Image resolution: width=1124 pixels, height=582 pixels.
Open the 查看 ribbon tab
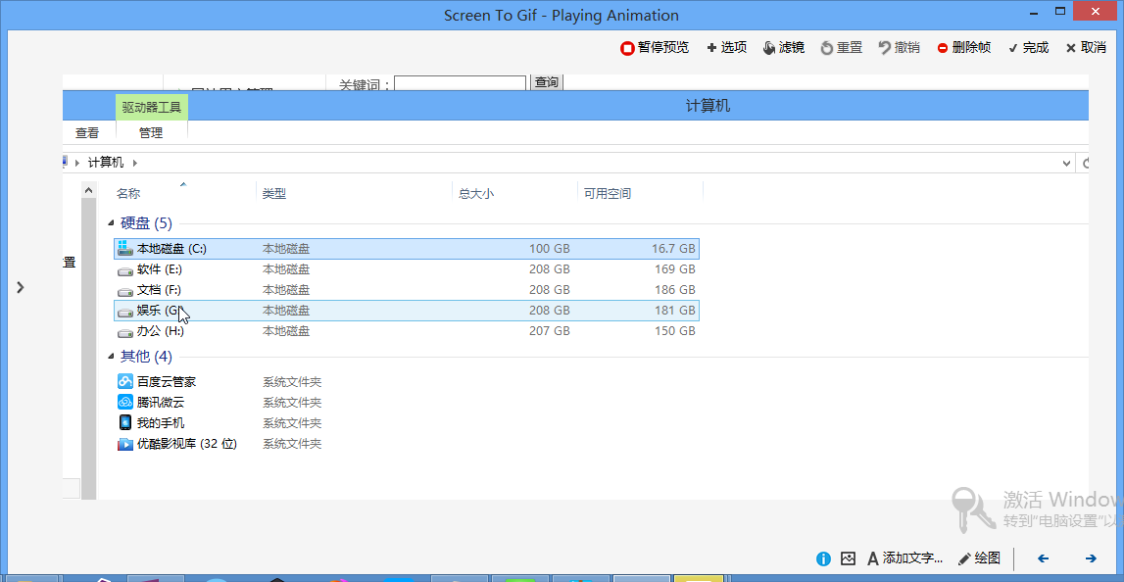(x=87, y=132)
